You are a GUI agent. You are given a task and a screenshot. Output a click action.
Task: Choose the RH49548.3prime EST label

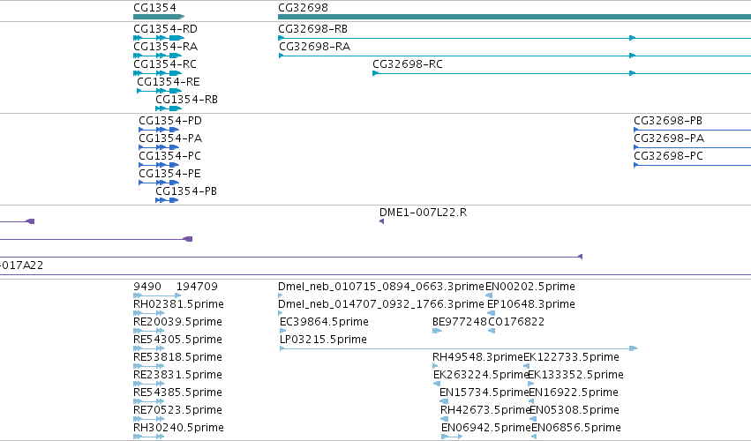point(477,358)
